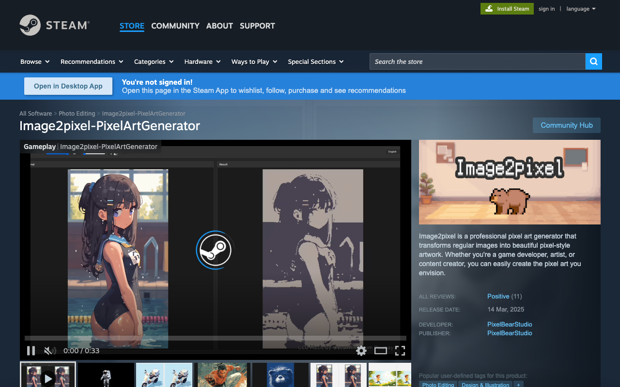Click Open in Desktop App button

click(x=68, y=86)
